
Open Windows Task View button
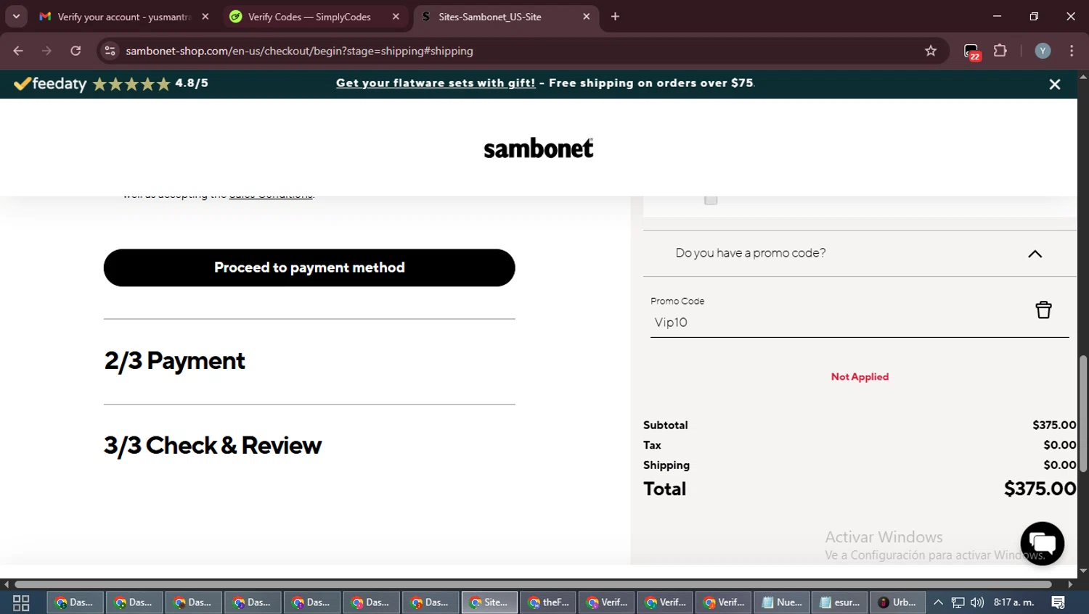coord(21,602)
